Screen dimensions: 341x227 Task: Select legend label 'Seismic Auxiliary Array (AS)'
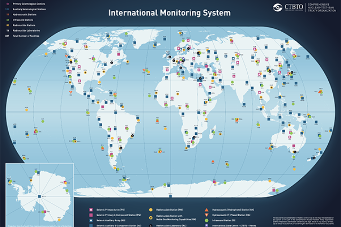[111, 220]
